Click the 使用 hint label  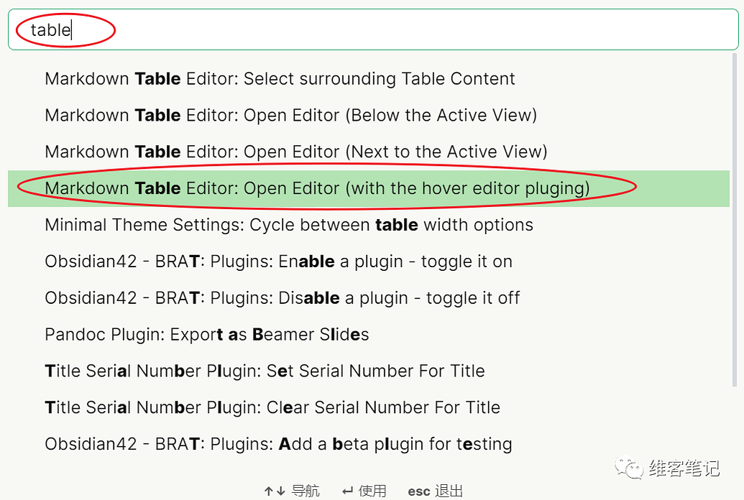372,491
